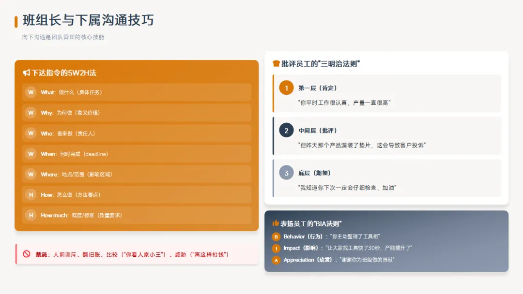Image resolution: width=523 pixels, height=294 pixels.
Task: Click the W badge next to Where
Action: point(31,174)
